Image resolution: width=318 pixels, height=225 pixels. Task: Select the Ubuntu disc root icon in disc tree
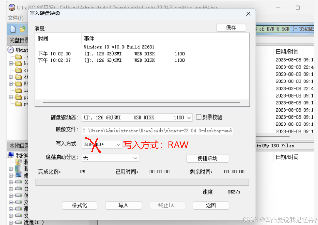click(10, 49)
